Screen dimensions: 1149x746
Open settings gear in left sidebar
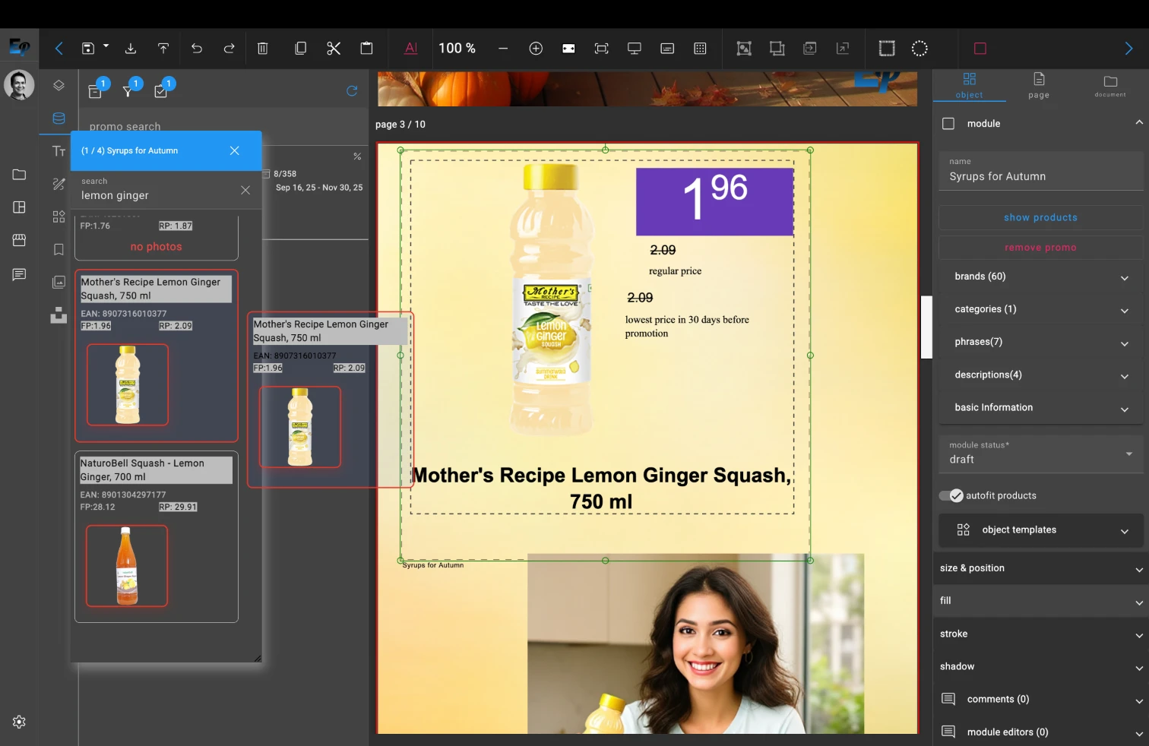tap(20, 722)
